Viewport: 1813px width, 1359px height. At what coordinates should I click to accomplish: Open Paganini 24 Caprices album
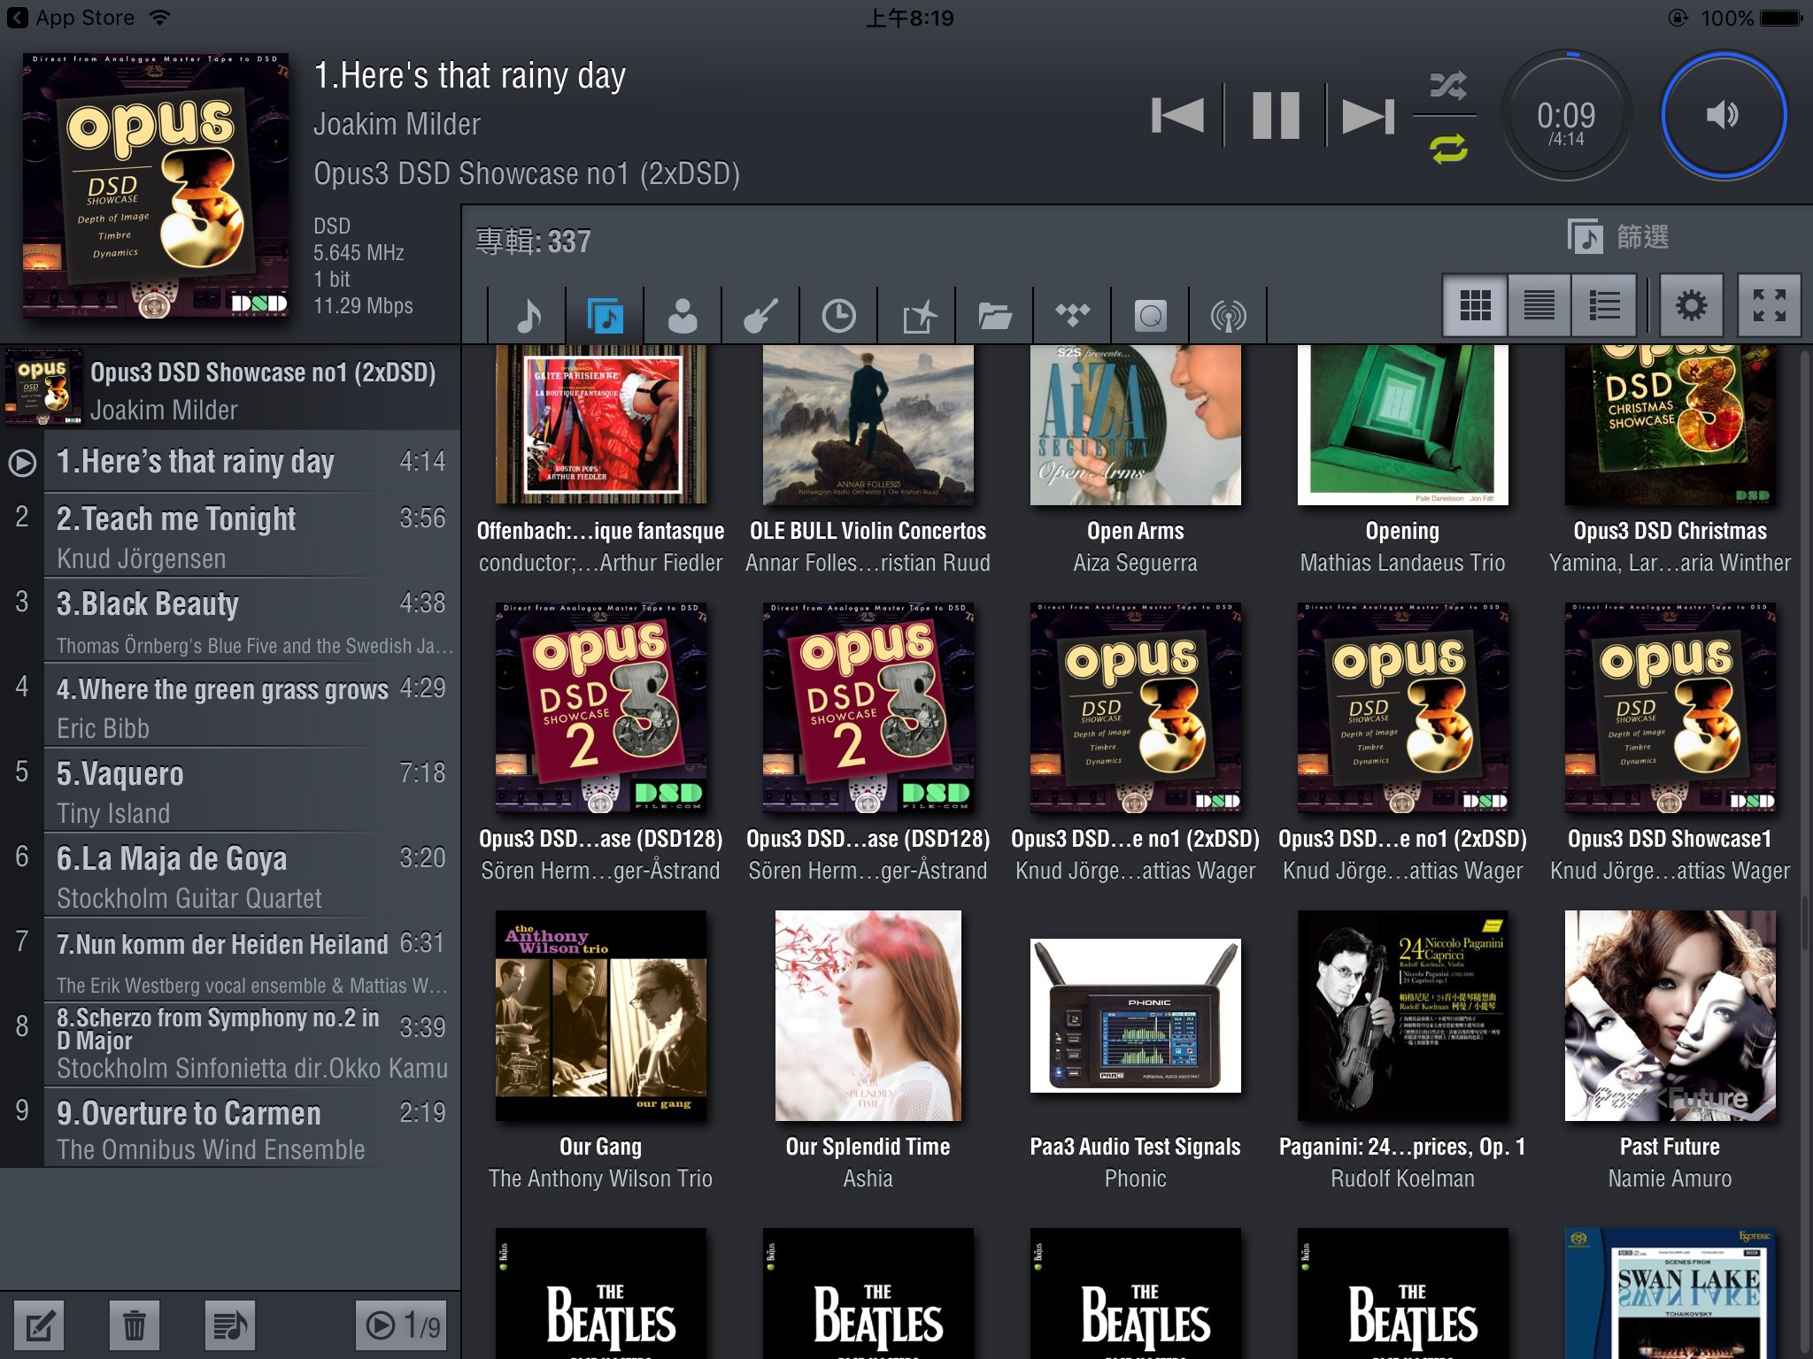[1402, 1016]
